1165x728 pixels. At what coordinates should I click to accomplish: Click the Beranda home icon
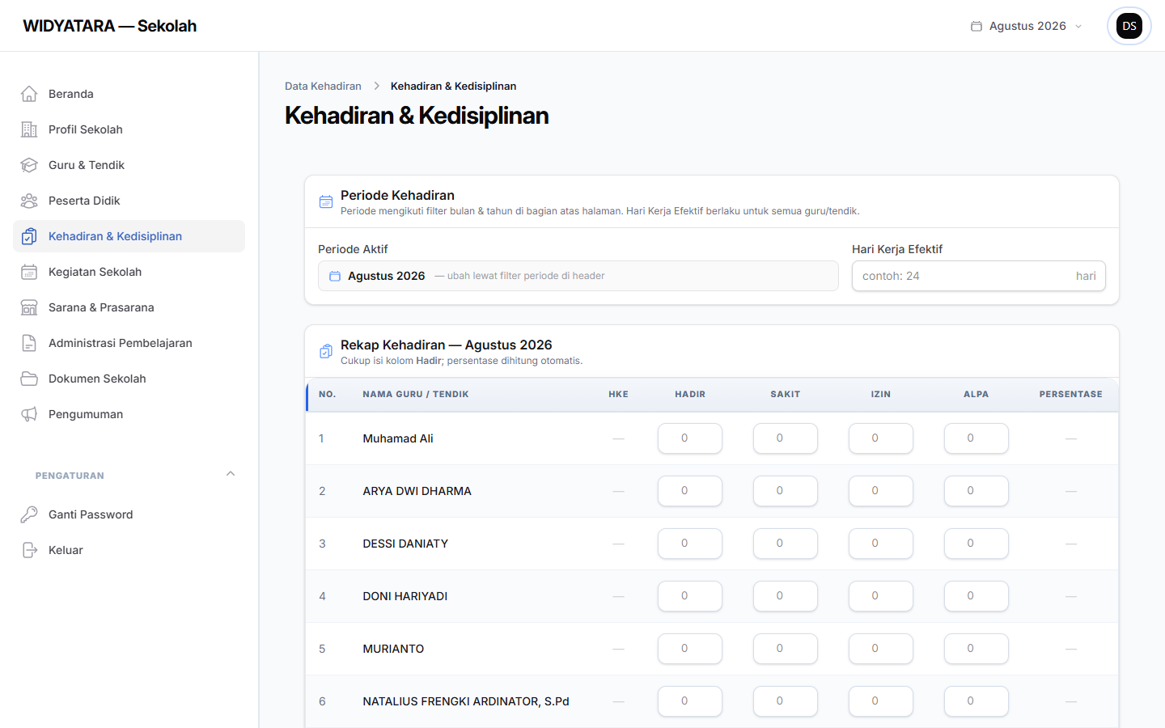(29, 94)
